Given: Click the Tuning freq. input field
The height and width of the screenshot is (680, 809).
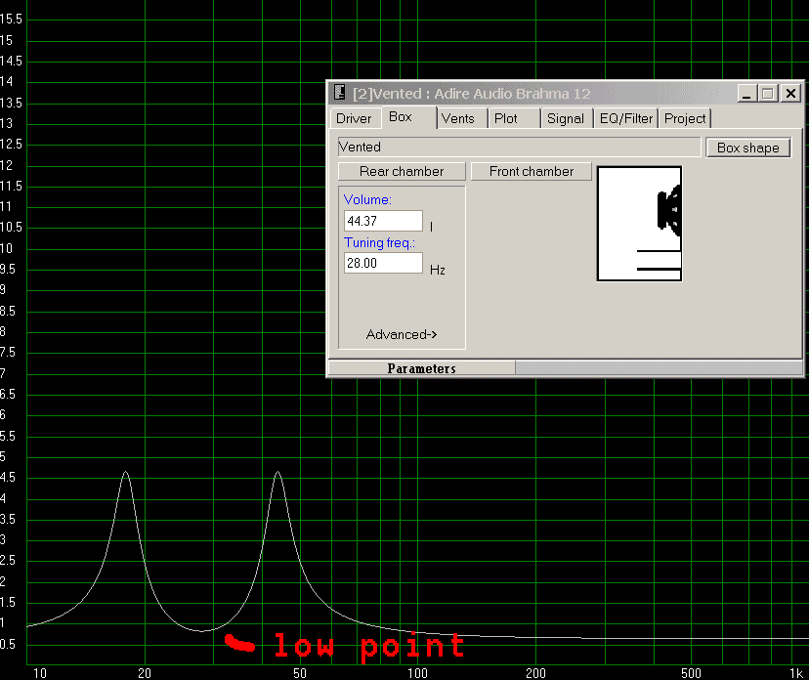Looking at the screenshot, I should click(383, 263).
